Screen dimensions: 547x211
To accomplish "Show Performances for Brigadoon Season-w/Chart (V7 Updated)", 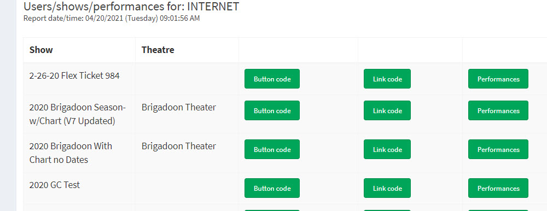I will click(498, 110).
